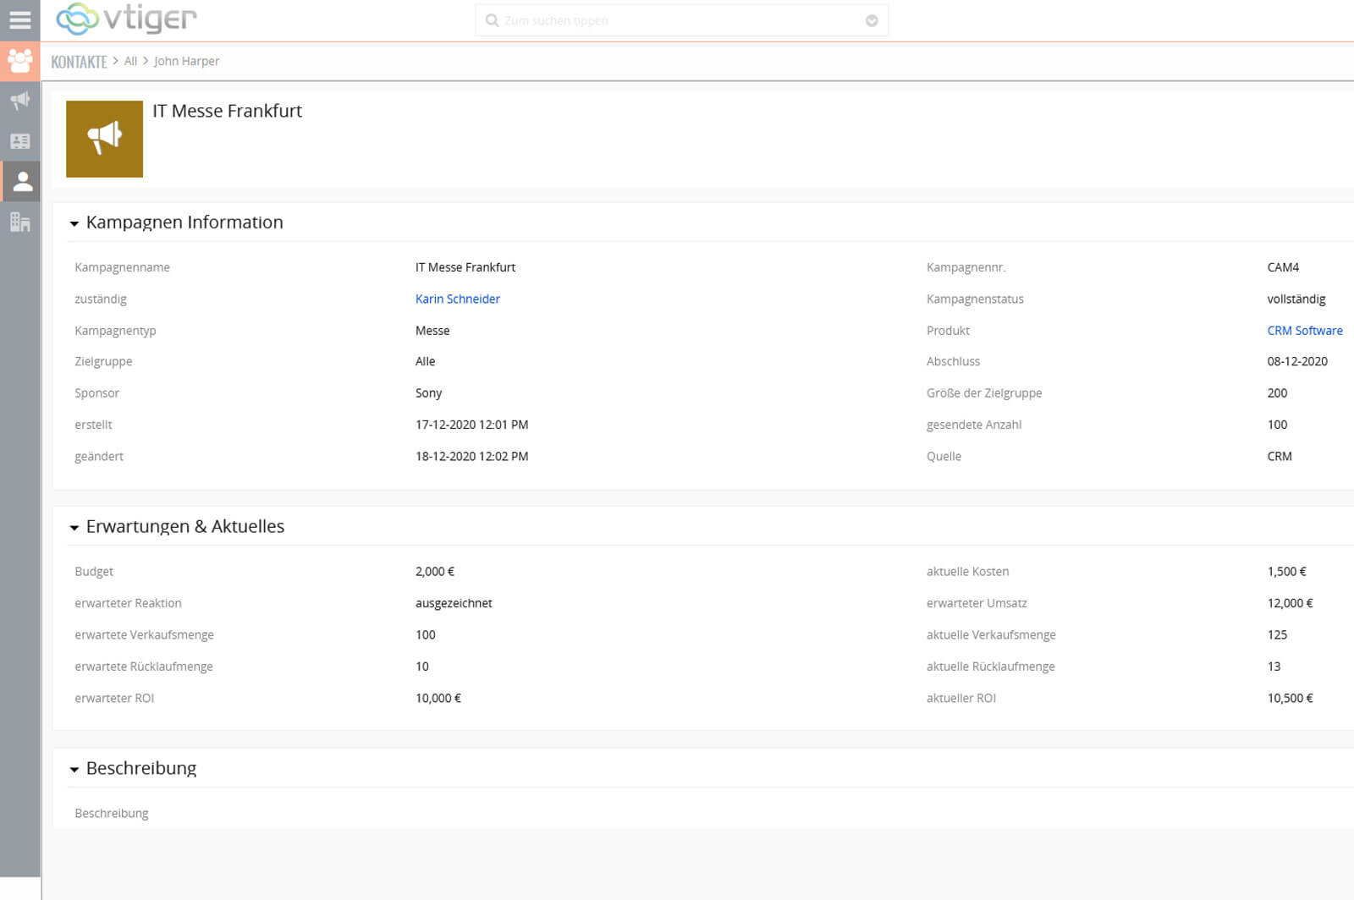Click the IT Messe Frankfurt title

227,111
